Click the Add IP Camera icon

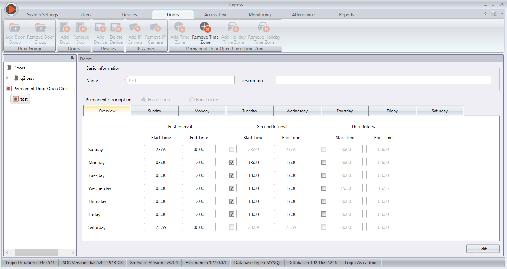coord(135,28)
